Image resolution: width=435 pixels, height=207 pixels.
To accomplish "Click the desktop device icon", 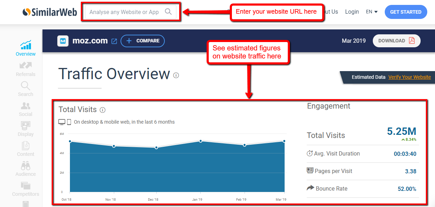I will pos(62,122).
